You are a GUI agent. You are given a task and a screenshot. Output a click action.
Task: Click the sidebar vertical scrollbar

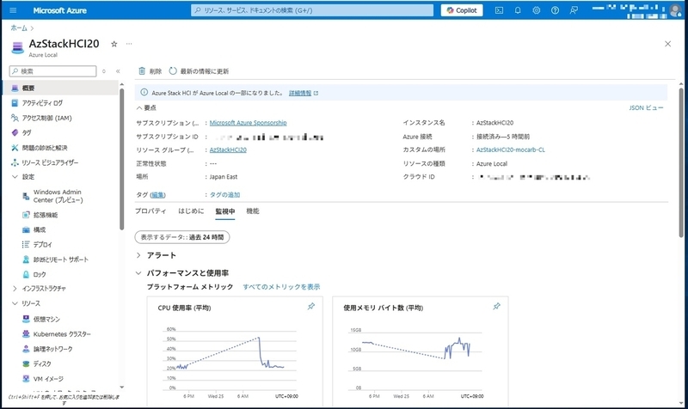click(x=121, y=158)
